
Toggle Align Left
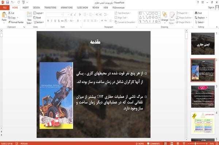pos(85,21)
